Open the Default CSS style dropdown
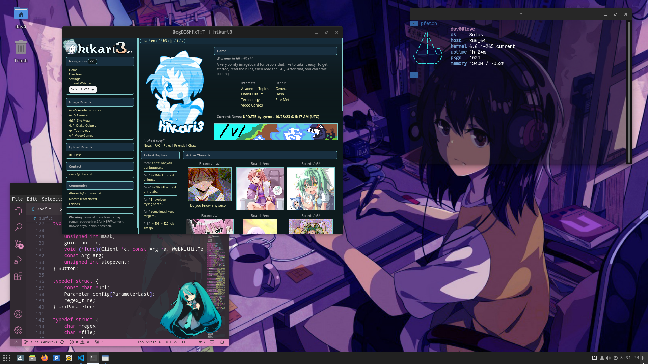This screenshot has height=364, width=648. click(x=83, y=89)
